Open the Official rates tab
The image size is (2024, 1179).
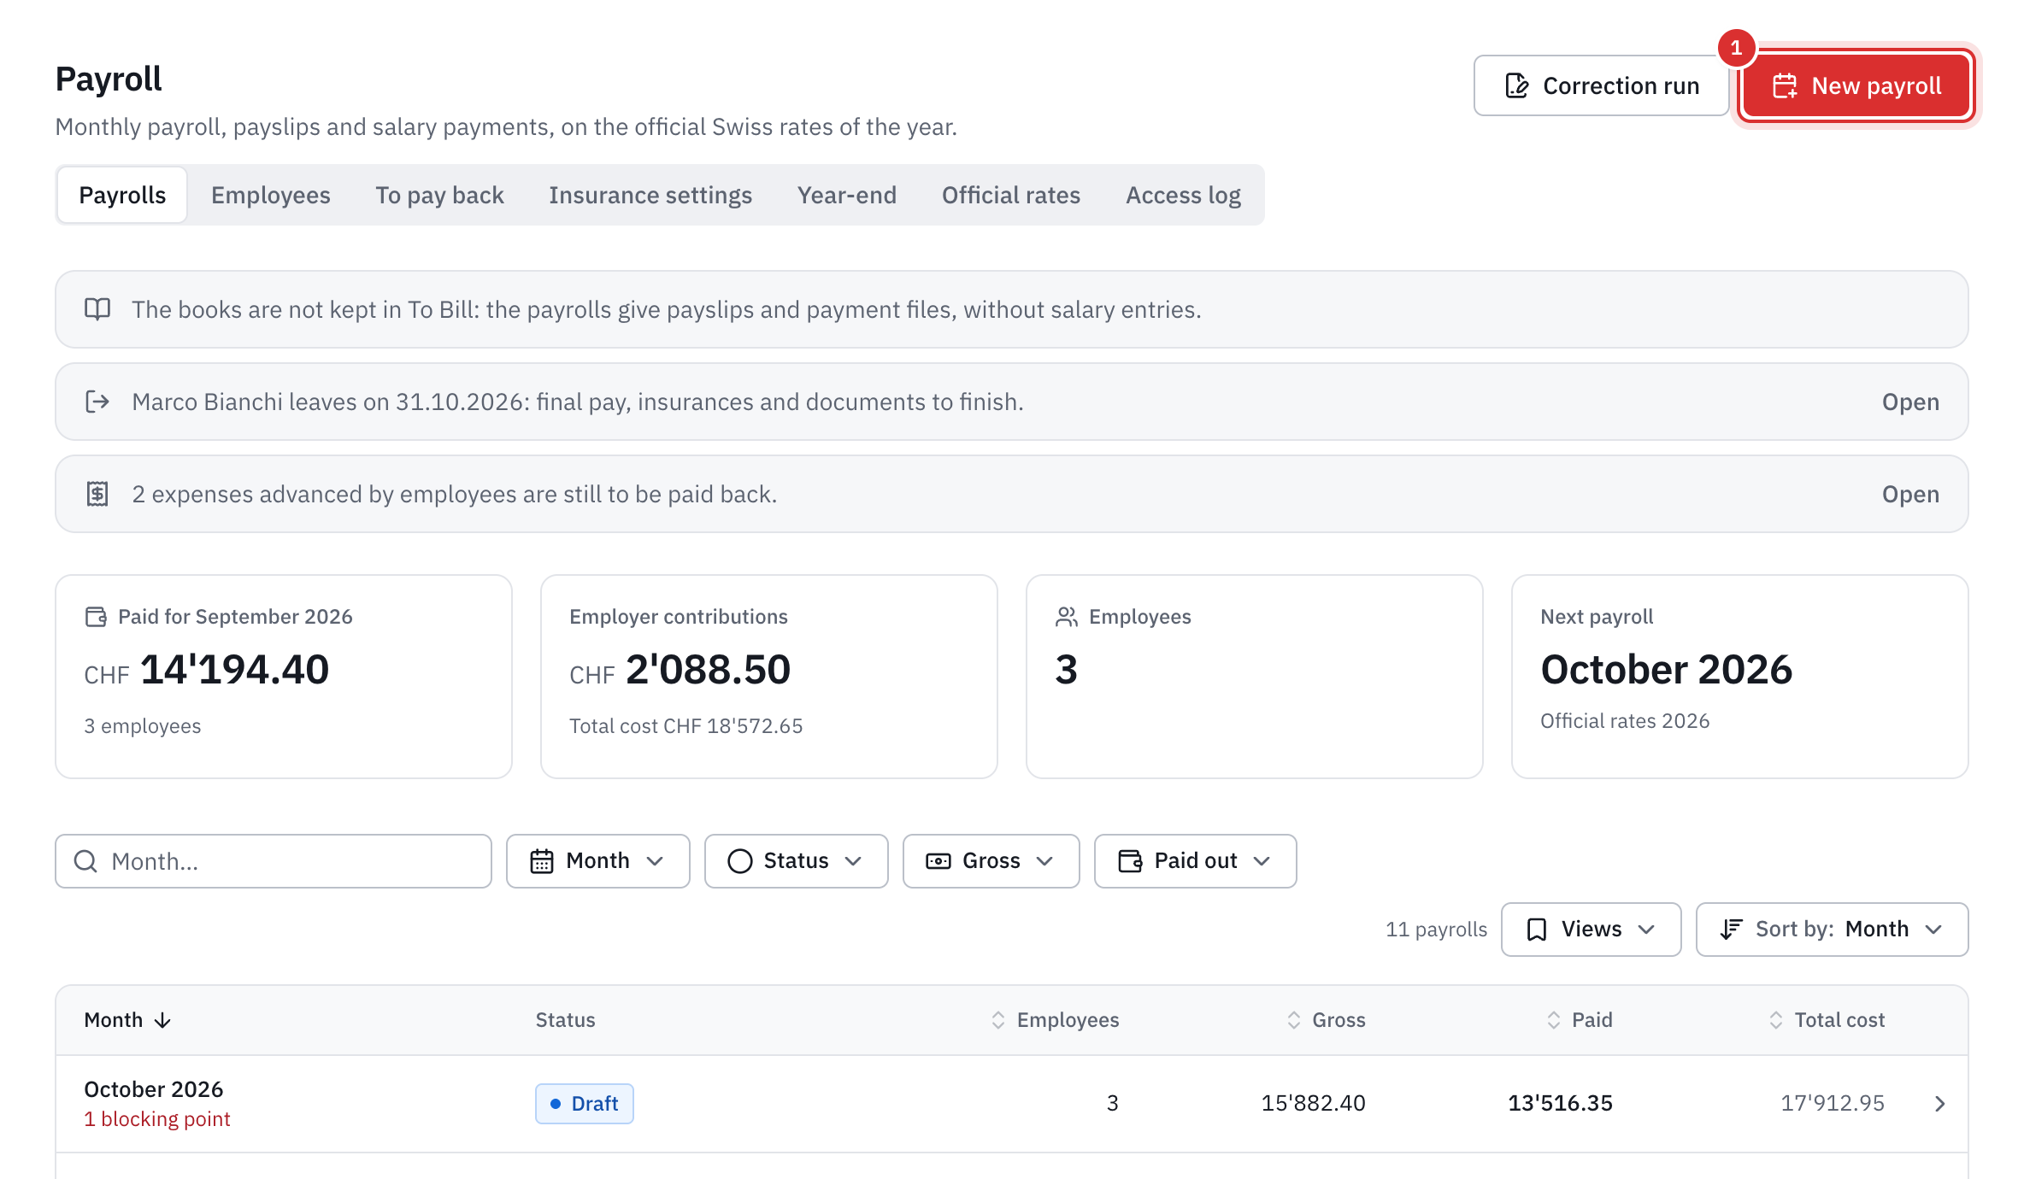click(1010, 195)
